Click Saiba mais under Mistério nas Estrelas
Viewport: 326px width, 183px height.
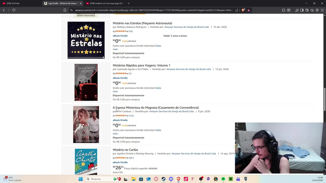click(x=158, y=46)
